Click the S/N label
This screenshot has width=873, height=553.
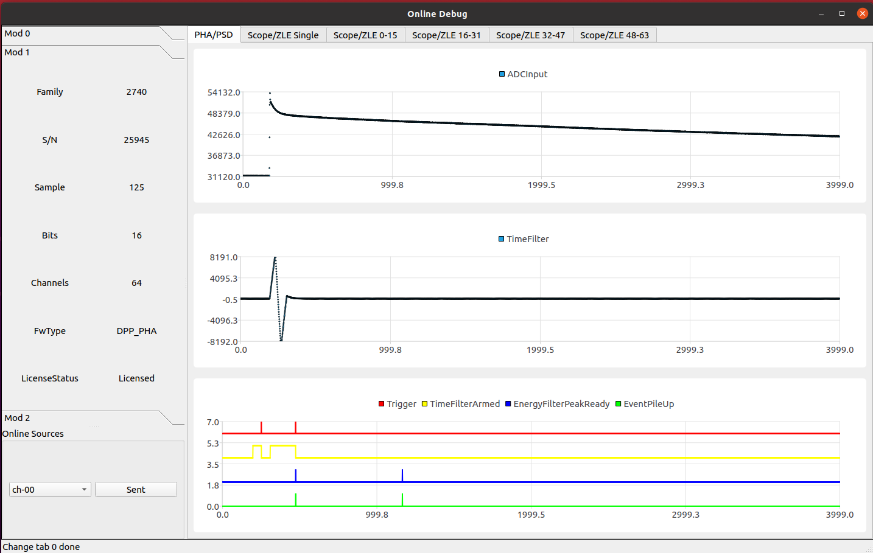pos(50,140)
